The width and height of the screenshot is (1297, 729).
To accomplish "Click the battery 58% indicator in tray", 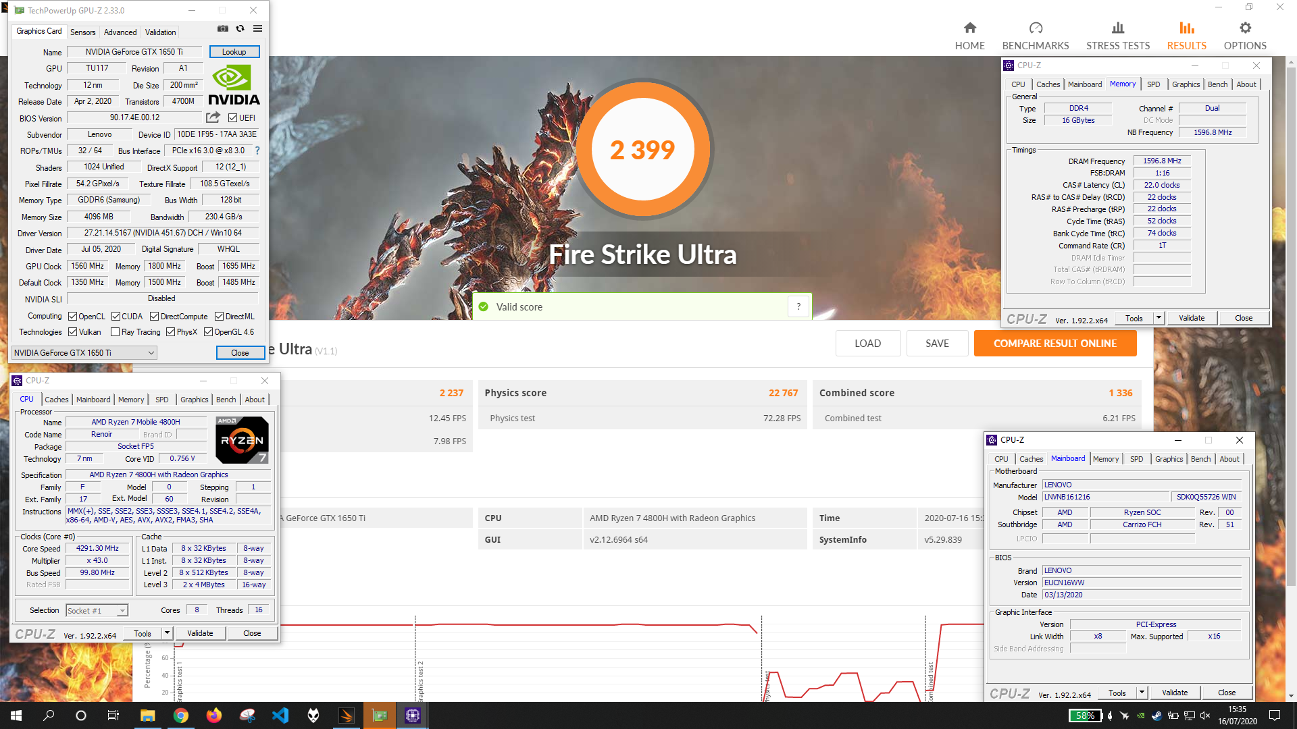I will (x=1086, y=715).
